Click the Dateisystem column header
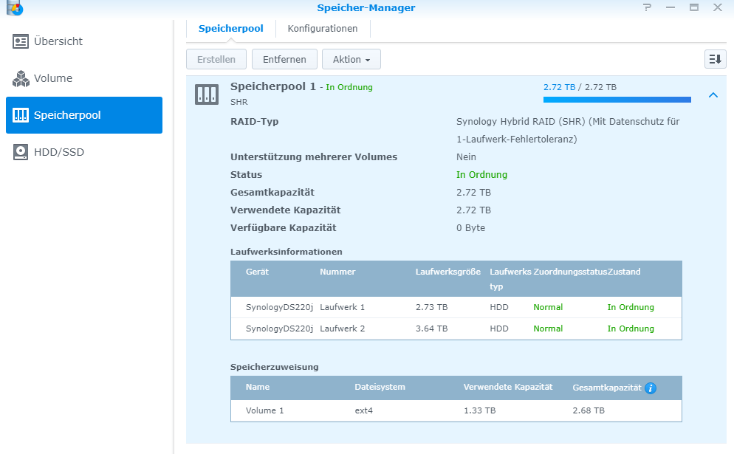Screen dimensions: 734x454 [380, 388]
